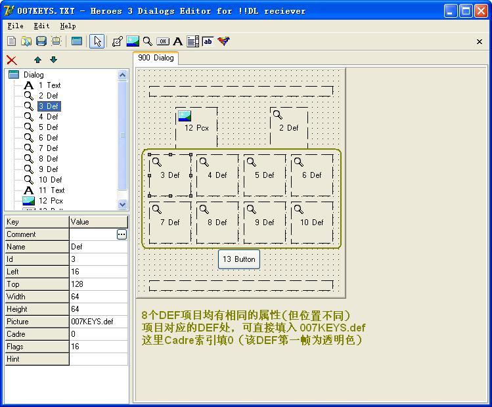Click the Open file folder icon
The width and height of the screenshot is (492, 407).
[x=26, y=41]
